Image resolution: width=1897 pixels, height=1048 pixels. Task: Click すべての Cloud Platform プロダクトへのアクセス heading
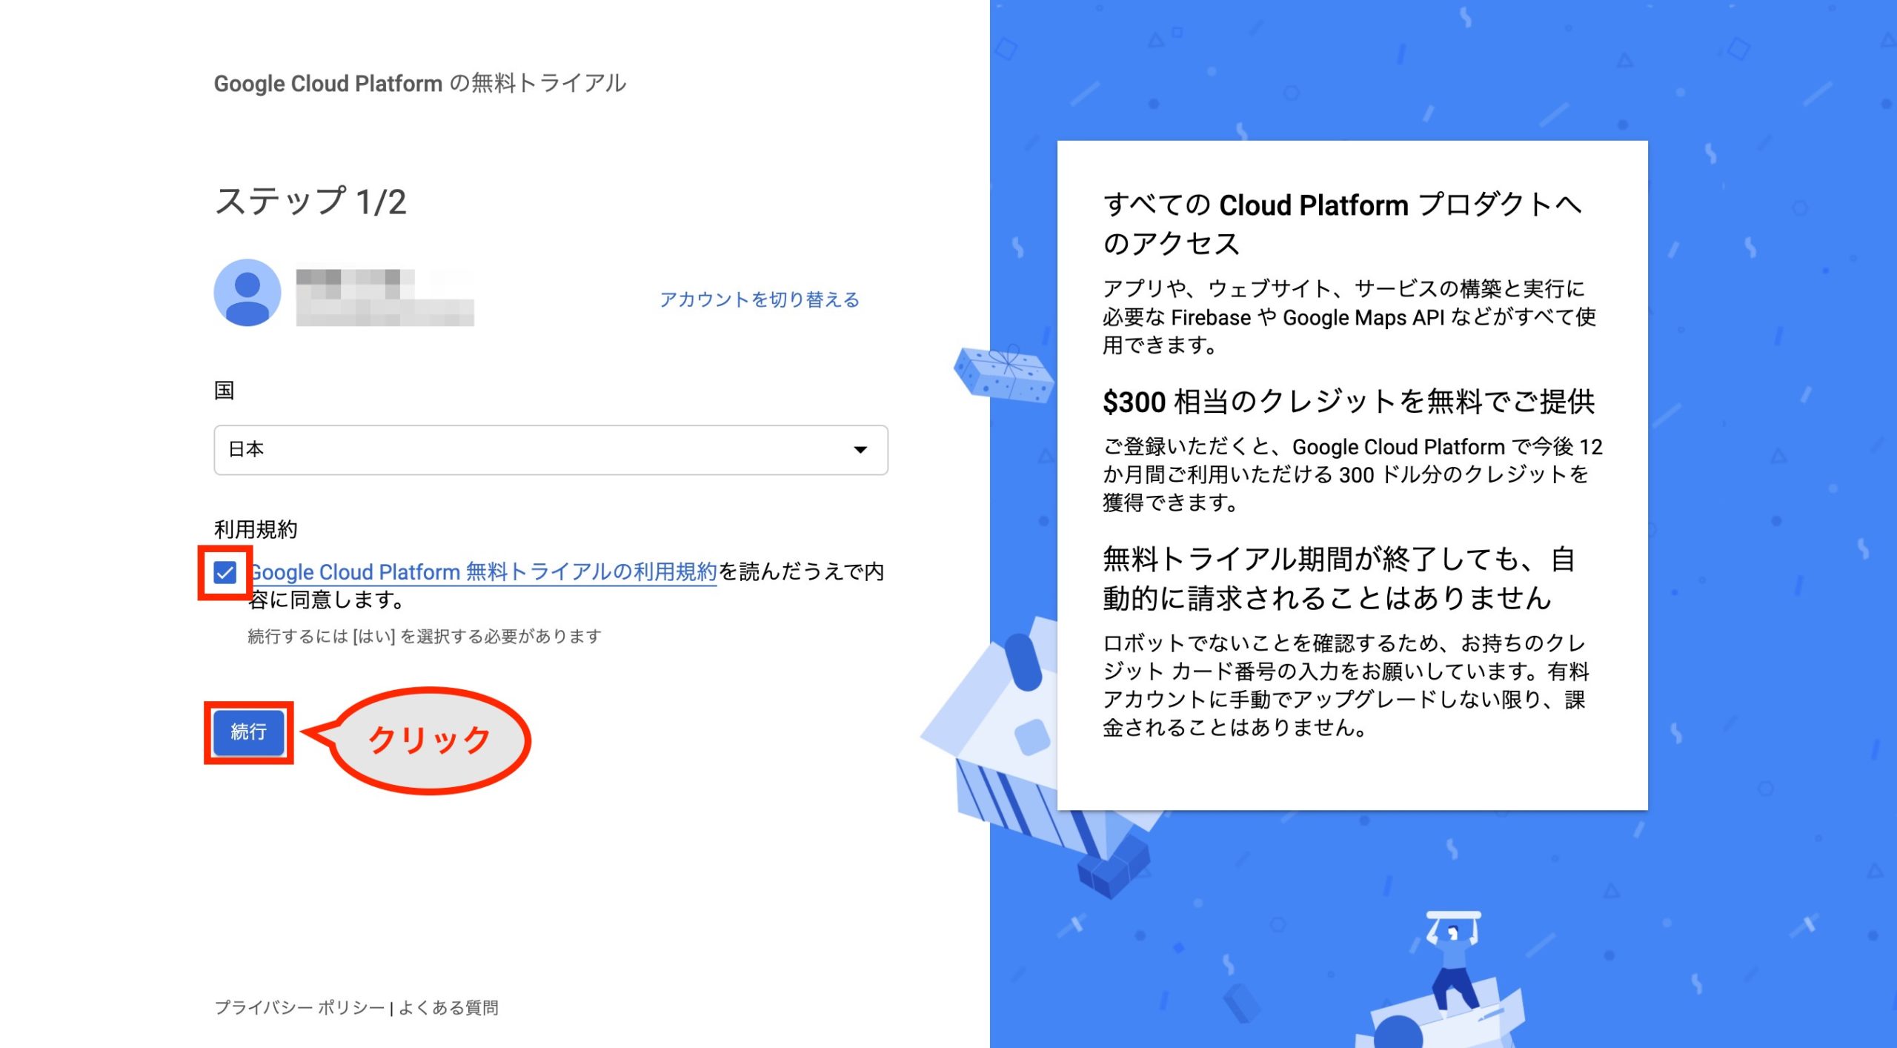[1343, 224]
